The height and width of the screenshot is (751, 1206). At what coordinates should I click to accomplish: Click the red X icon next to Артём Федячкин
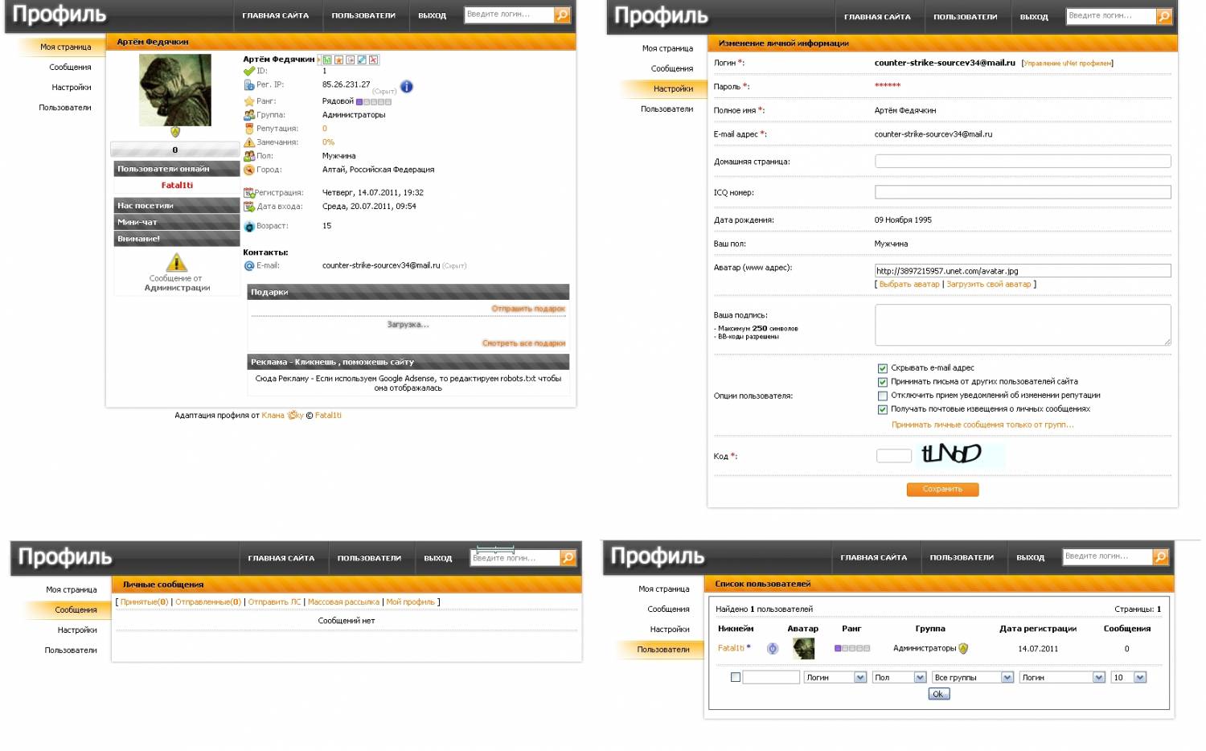[374, 60]
